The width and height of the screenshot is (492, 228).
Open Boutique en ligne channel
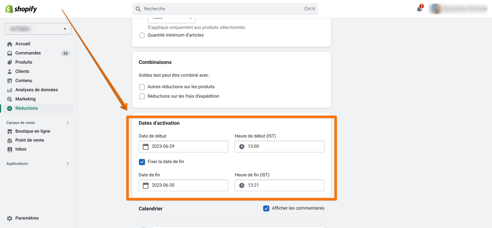pyautogui.click(x=33, y=131)
